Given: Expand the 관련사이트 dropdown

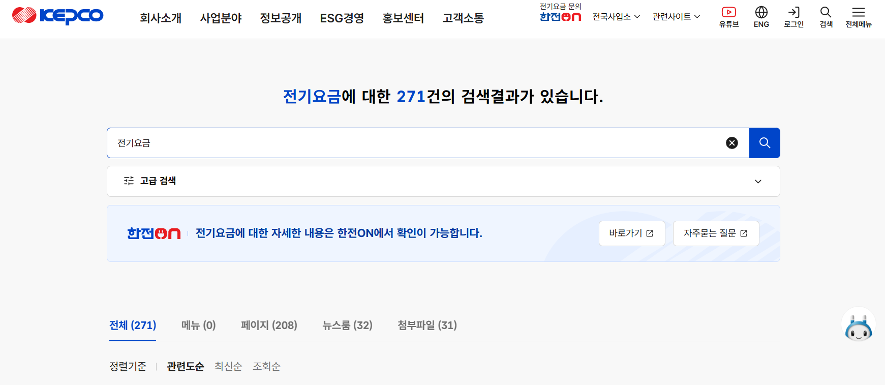Looking at the screenshot, I should tap(676, 17).
